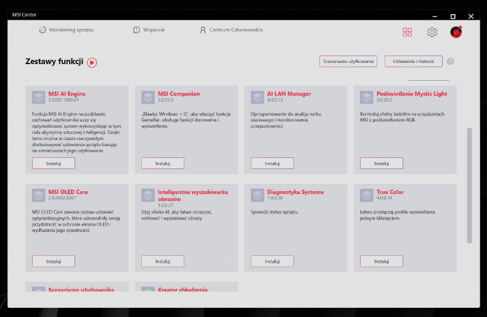Image resolution: width=487 pixels, height=317 pixels.
Task: Open Ustawienia i historia
Action: [x=413, y=62]
